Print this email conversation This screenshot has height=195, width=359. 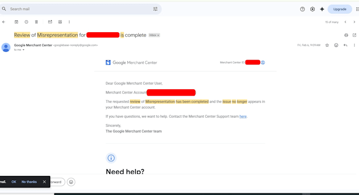pyautogui.click(x=346, y=35)
